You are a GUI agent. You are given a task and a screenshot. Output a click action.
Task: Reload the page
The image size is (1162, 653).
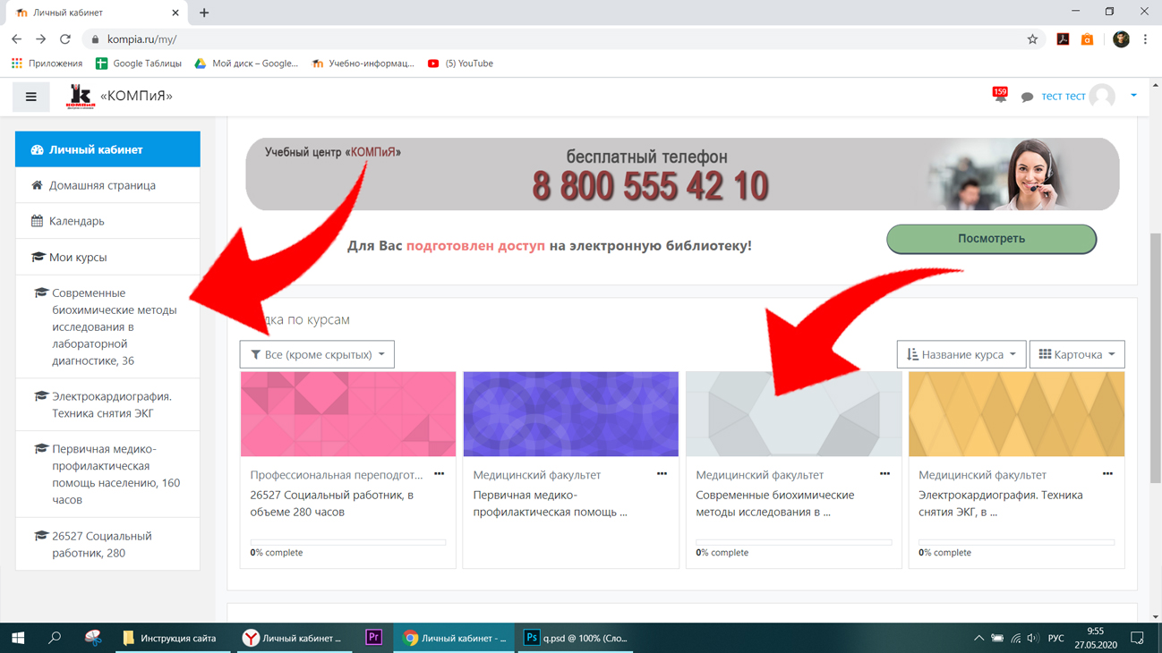64,39
